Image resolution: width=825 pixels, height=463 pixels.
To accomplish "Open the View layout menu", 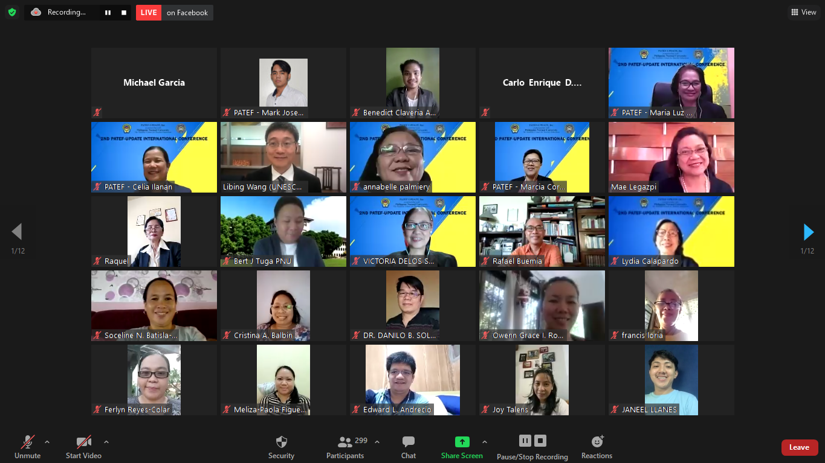I will [803, 12].
